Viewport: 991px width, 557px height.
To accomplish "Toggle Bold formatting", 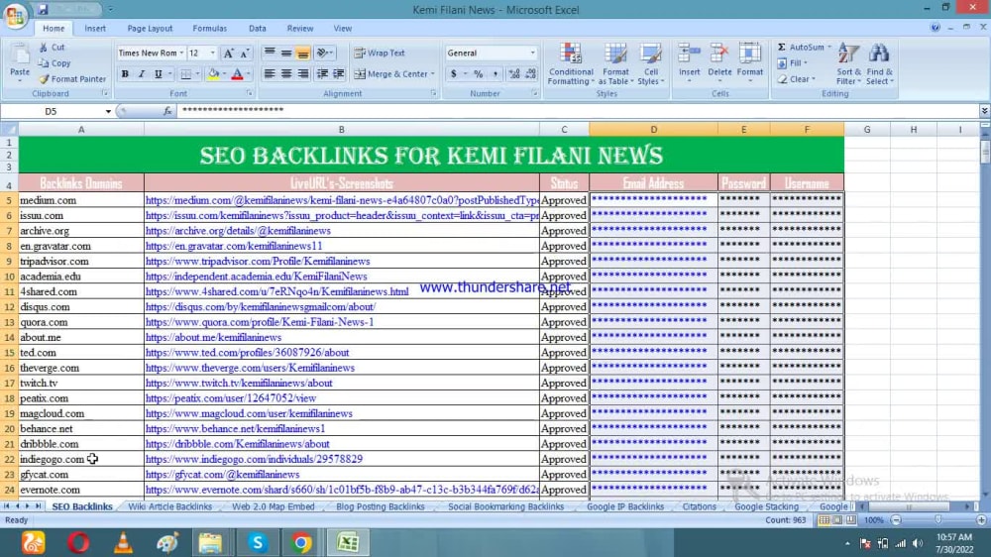I will point(125,74).
